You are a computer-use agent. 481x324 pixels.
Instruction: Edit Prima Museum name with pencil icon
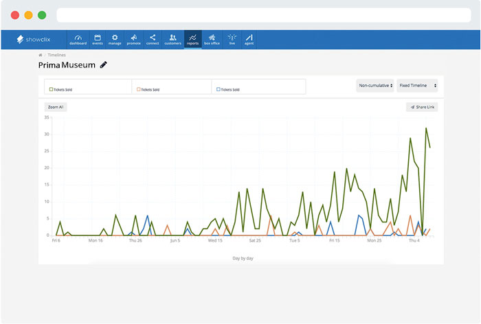click(x=104, y=65)
